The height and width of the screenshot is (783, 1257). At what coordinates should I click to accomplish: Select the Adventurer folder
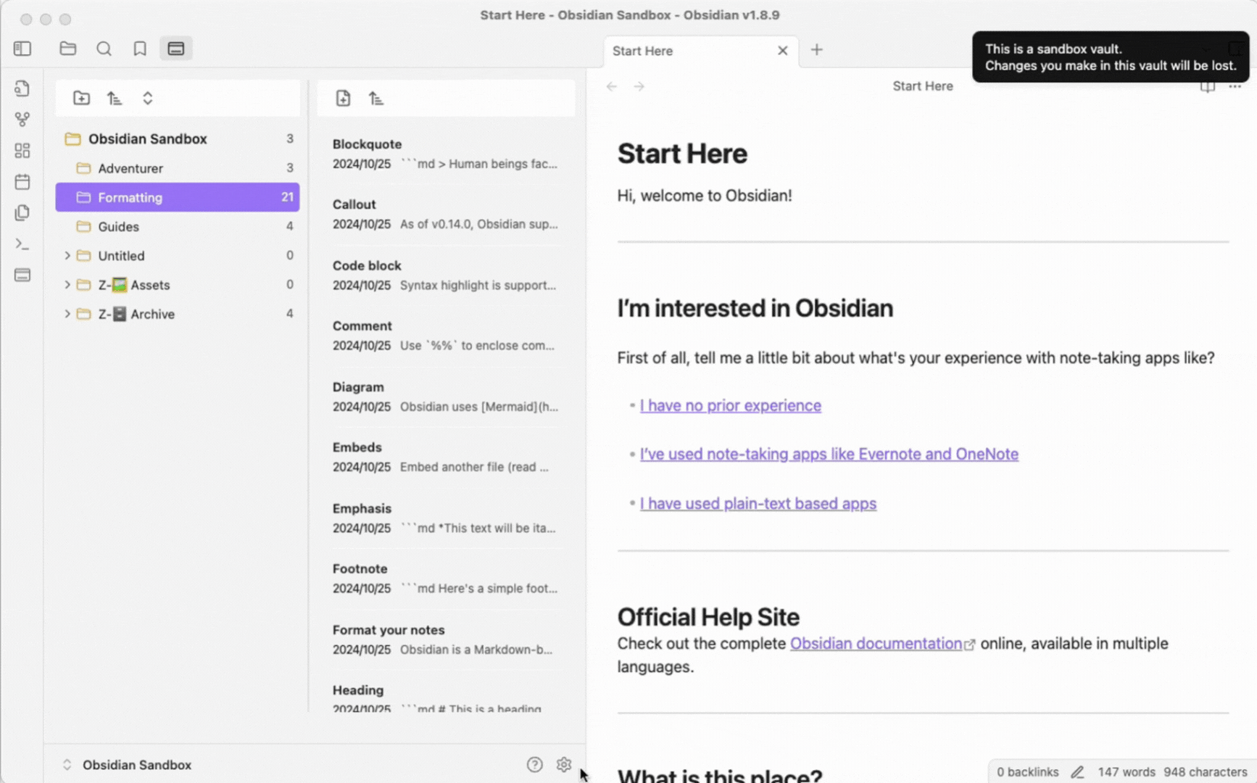[x=178, y=168]
